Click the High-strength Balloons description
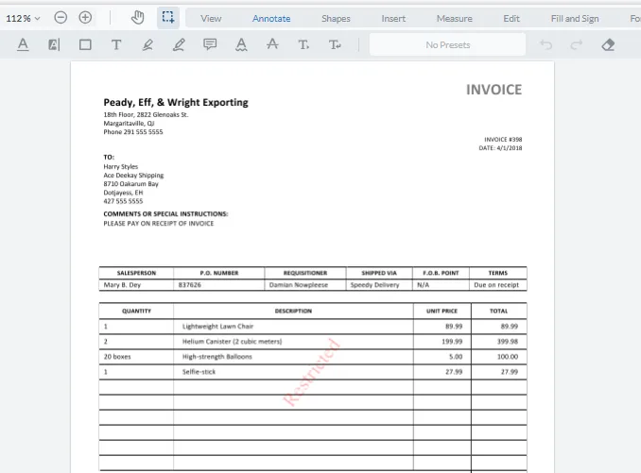The image size is (641, 473). 217,356
